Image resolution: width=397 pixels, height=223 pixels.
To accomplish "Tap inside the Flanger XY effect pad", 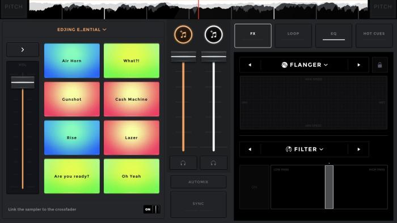I will click(314, 102).
